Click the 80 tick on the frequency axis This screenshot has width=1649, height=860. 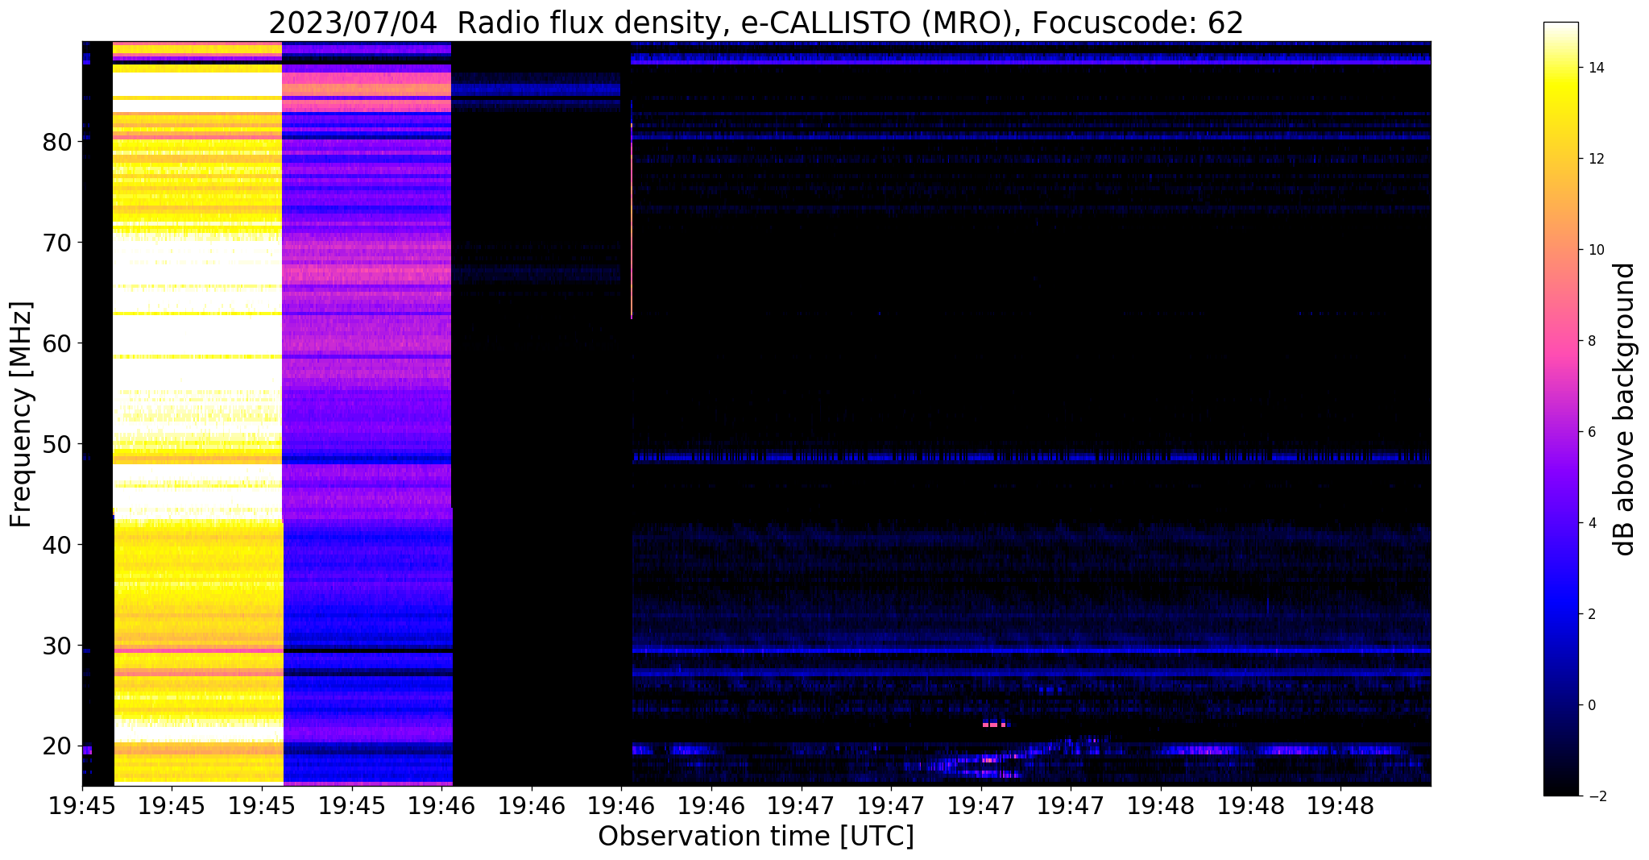point(57,142)
